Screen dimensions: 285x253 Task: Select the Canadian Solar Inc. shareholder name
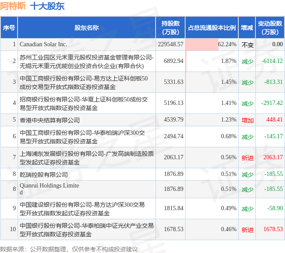click(x=43, y=44)
